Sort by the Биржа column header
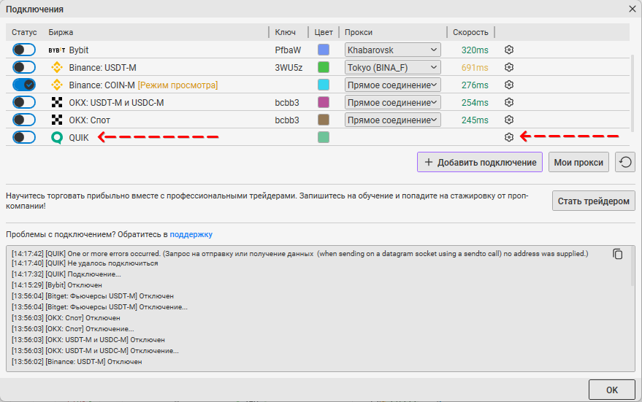Viewport: 642px width, 402px height. point(61,32)
